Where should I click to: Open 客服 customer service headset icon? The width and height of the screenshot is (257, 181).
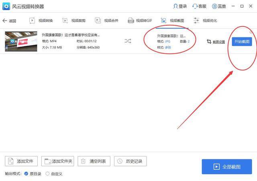[195, 6]
